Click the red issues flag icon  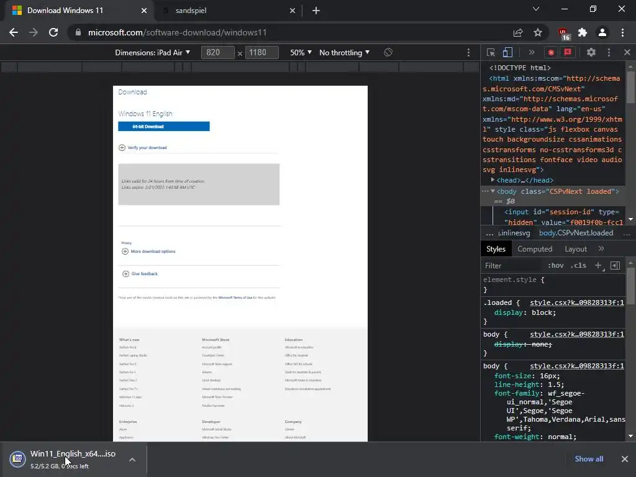(568, 52)
